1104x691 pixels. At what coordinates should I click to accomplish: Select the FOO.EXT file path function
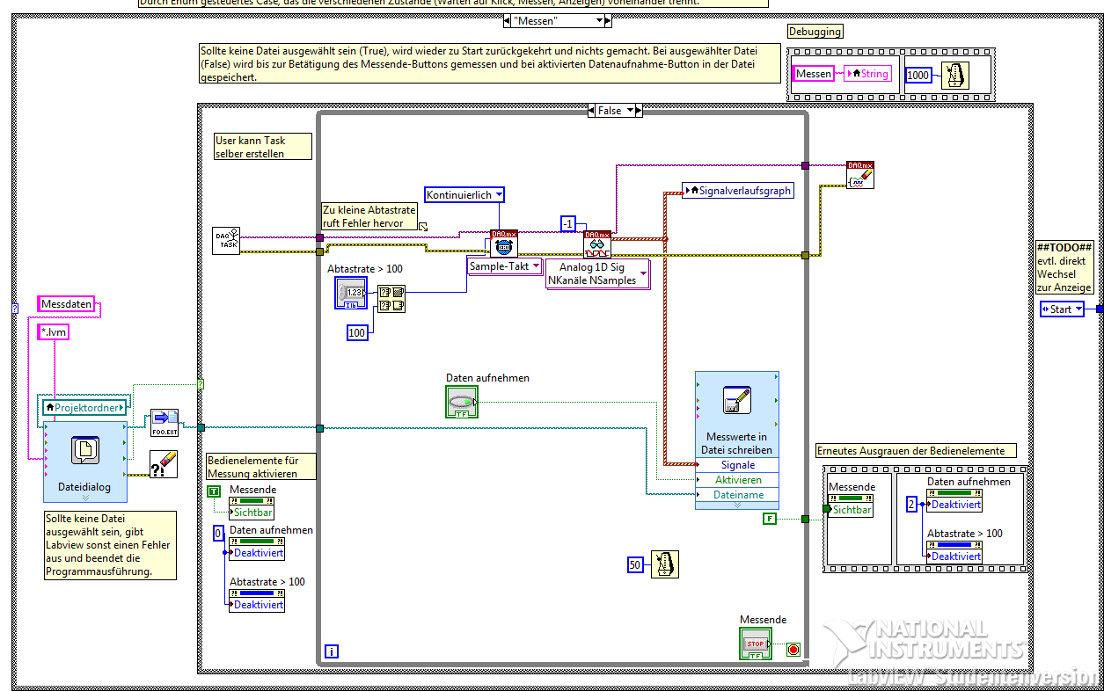pos(165,423)
